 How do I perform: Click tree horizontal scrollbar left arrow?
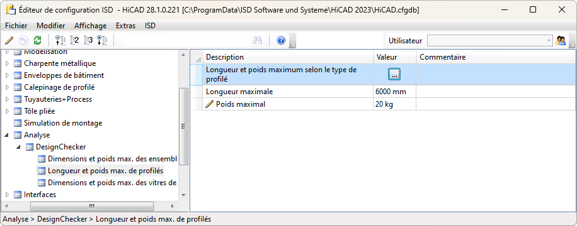(6, 206)
